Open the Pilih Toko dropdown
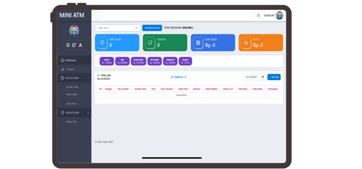Viewport: 362px width, 169px height. (117, 28)
